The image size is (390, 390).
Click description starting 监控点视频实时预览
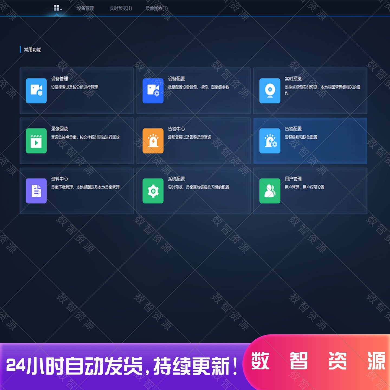[x=322, y=90]
